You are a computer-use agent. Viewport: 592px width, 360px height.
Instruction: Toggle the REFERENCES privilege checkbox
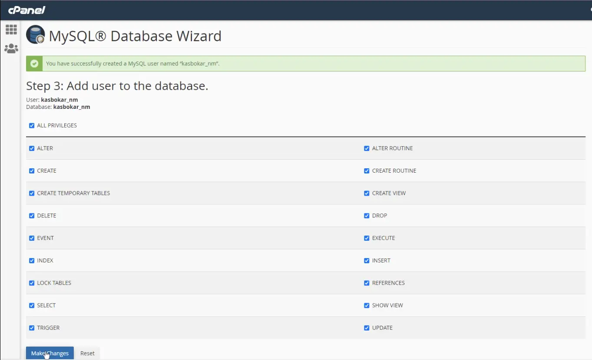(x=367, y=283)
